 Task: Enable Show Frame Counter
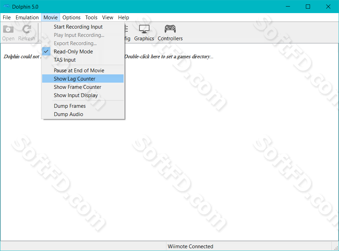point(83,87)
